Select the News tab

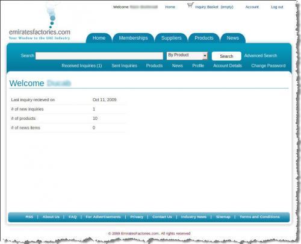[x=233, y=38]
